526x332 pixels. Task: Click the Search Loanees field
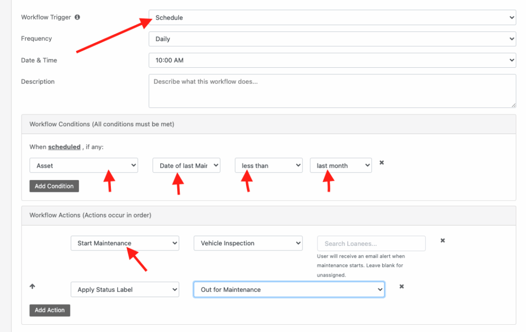point(371,243)
